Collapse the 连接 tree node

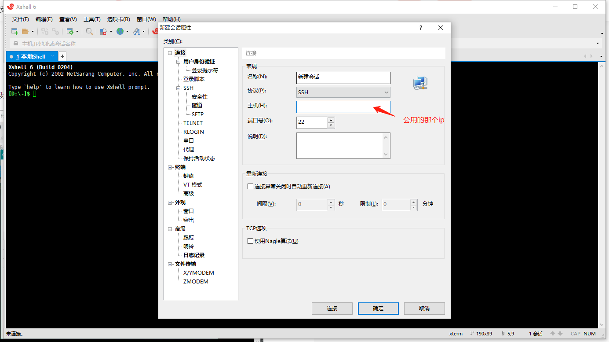(170, 53)
